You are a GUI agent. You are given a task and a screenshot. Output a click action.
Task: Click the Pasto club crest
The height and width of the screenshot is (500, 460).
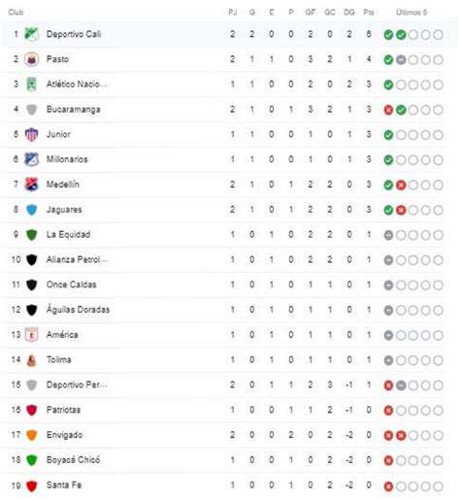[x=32, y=59]
